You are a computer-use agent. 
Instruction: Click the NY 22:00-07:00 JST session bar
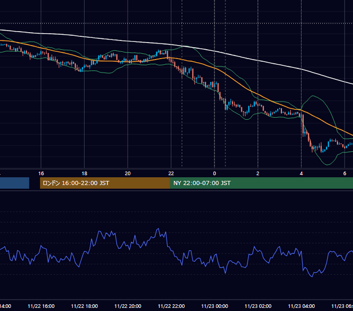tap(261, 183)
